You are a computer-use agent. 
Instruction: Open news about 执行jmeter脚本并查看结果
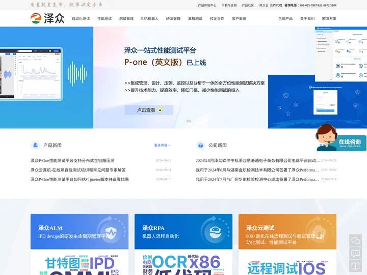coord(80,179)
